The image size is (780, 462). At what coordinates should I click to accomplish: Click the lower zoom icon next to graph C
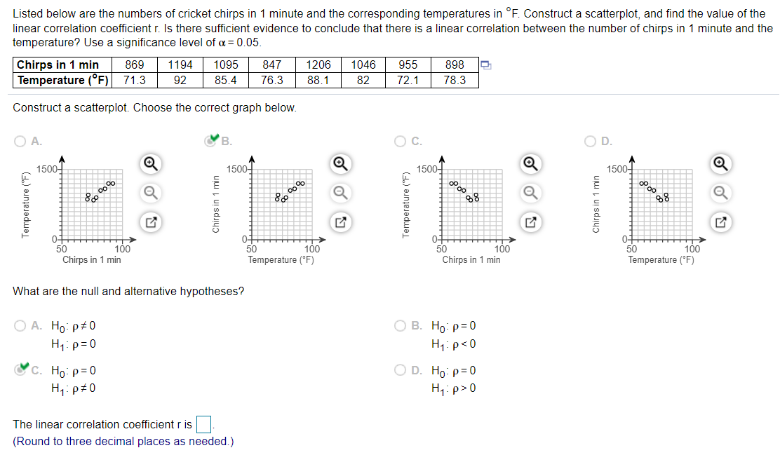tap(531, 193)
